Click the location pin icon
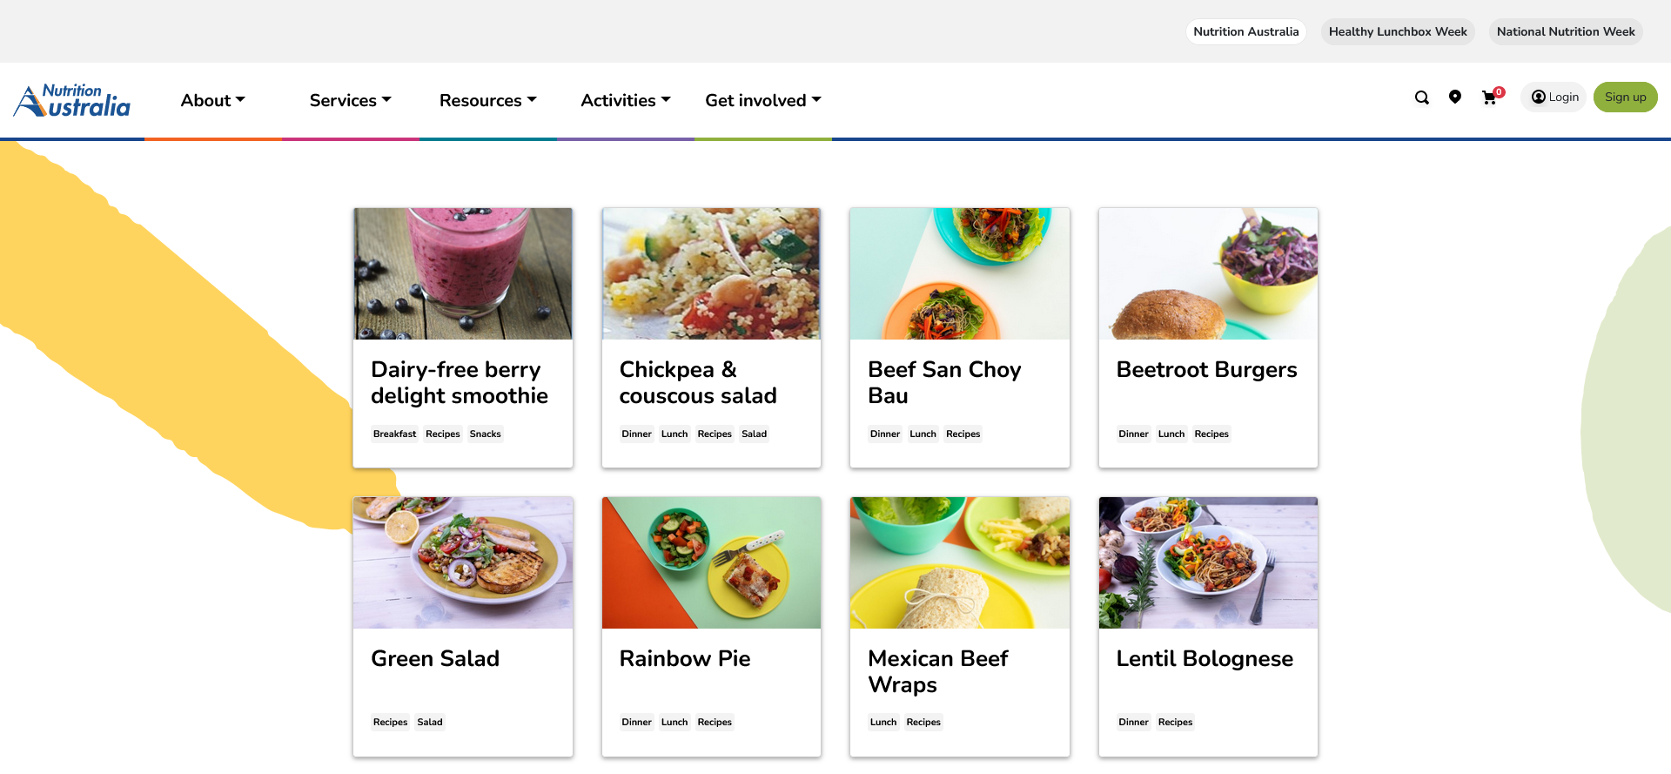Viewport: 1671px width, 774px height. tap(1454, 97)
